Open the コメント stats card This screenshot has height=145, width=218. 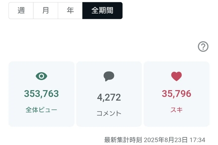[x=109, y=94]
